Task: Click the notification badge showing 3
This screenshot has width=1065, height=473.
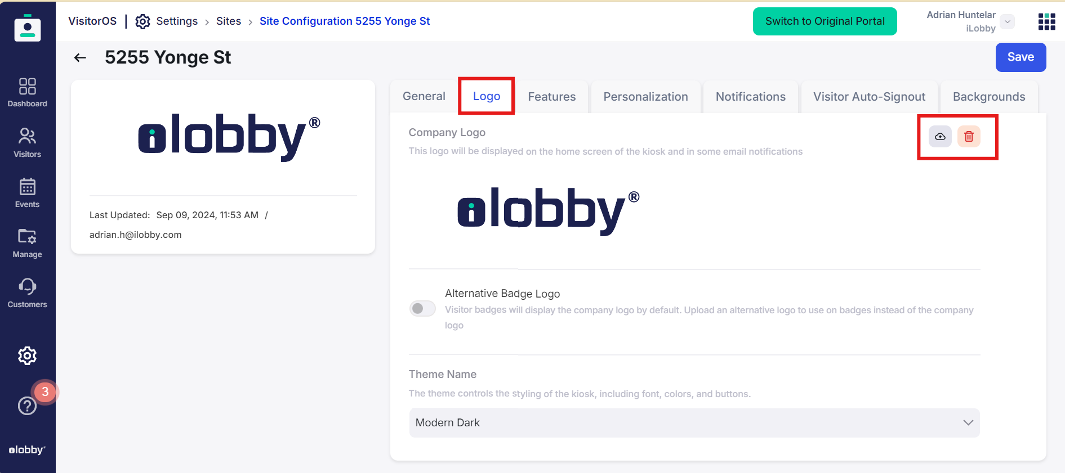Action: (x=45, y=392)
